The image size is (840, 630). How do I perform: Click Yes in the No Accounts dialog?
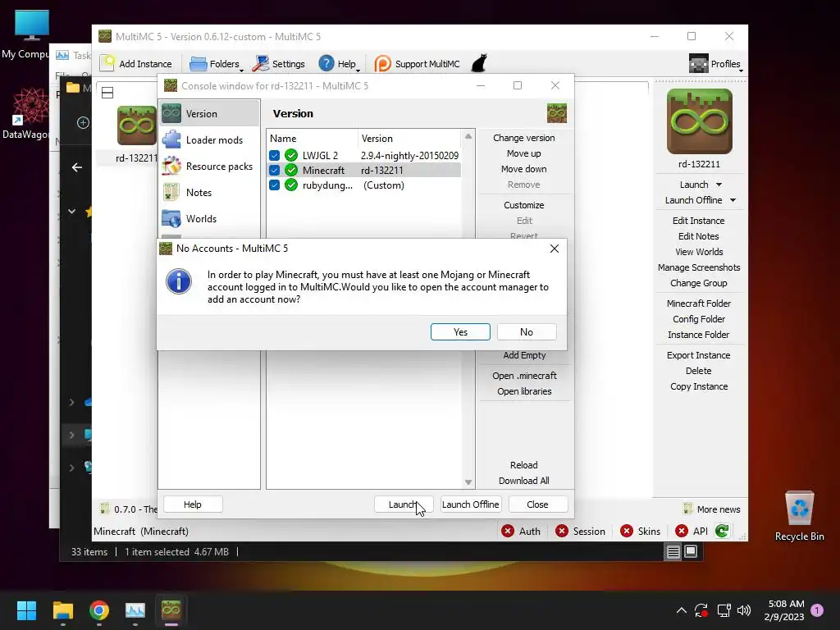460,332
